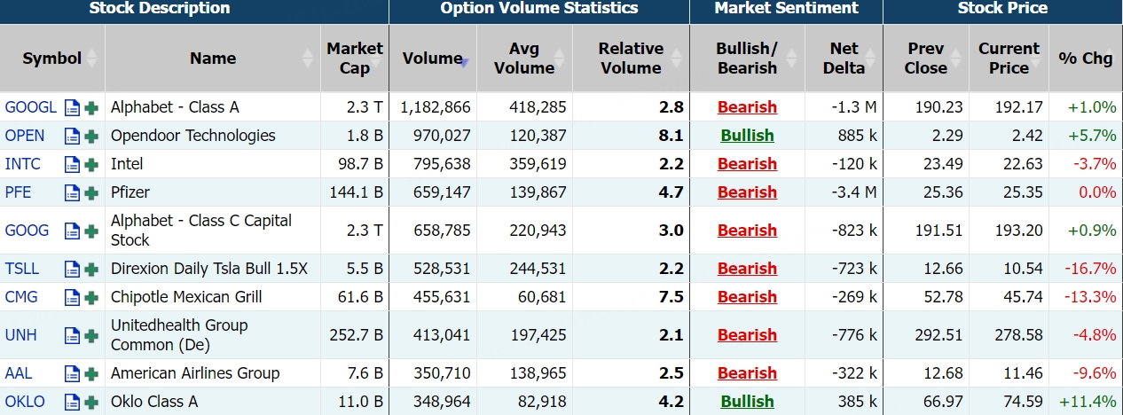This screenshot has height=415, width=1123.
Task: Open the PFE symbol link
Action: click(19, 192)
